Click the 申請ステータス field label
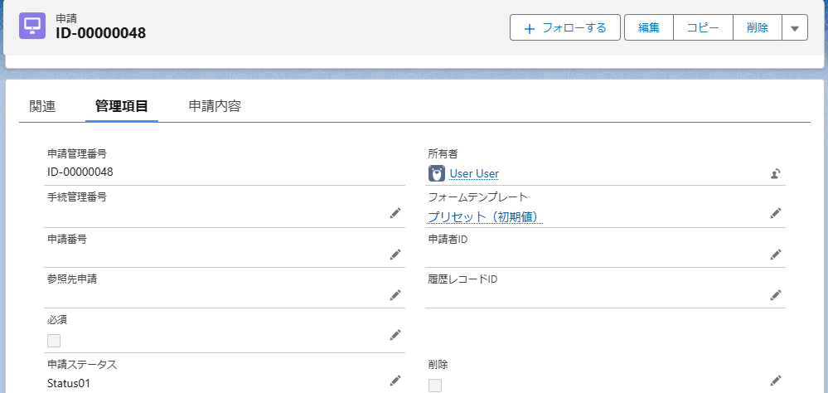Viewport: 828px width, 393px height. [82, 365]
